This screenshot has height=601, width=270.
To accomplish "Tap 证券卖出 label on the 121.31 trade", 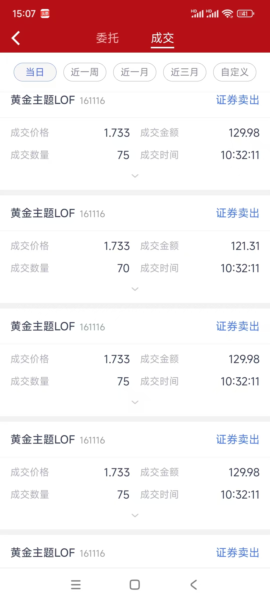I will [x=237, y=213].
